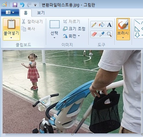Select the right triangle shape
The width and height of the screenshot is (143, 137).
pos(137,29)
